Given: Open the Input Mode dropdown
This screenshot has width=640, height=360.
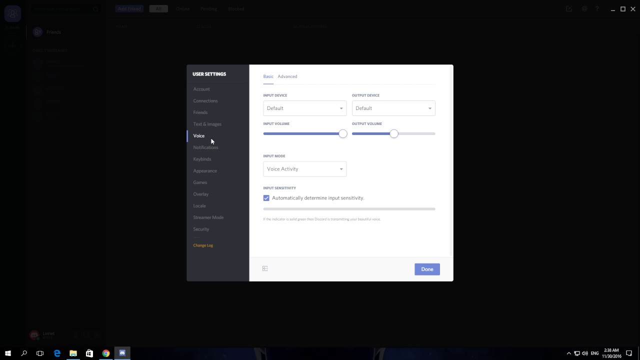Looking at the screenshot, I should point(304,169).
